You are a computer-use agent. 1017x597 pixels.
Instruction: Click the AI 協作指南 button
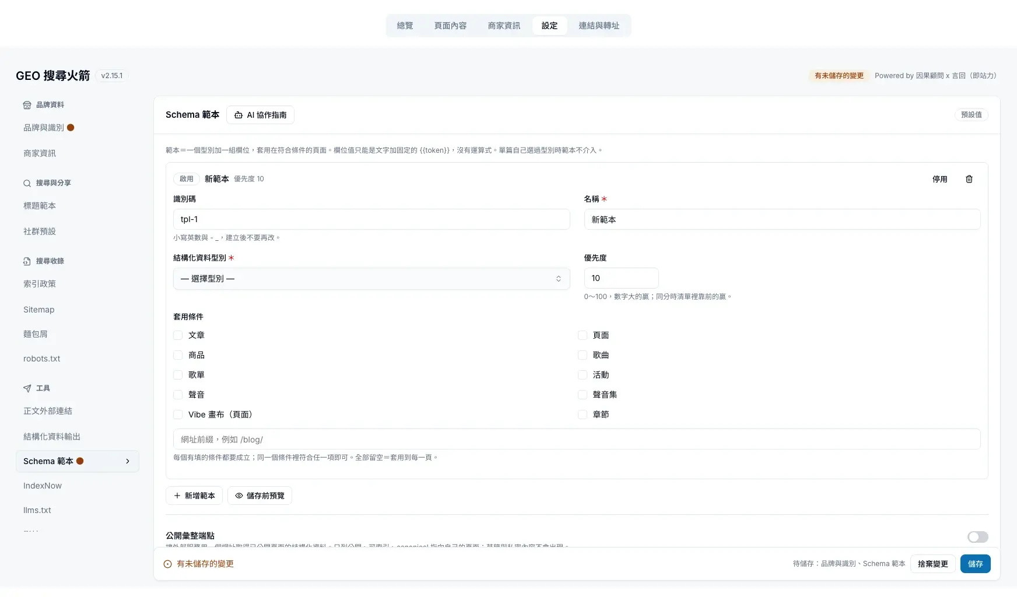(260, 115)
